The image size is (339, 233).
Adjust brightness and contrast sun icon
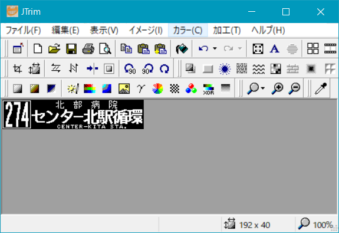tap(73, 88)
